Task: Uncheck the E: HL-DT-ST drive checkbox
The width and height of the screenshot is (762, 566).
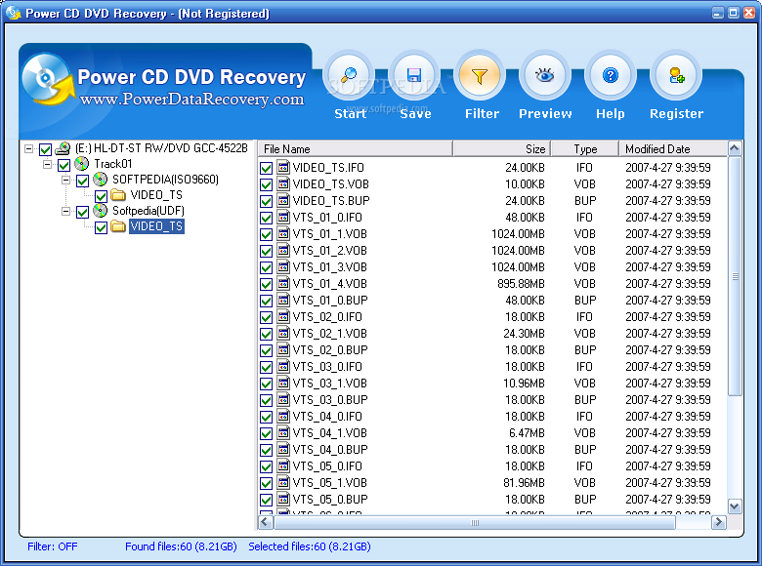Action: coord(45,149)
